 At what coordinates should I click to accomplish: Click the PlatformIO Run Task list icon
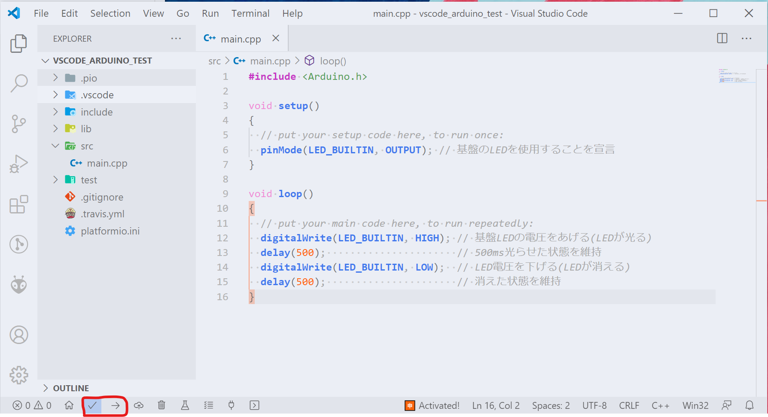(208, 405)
